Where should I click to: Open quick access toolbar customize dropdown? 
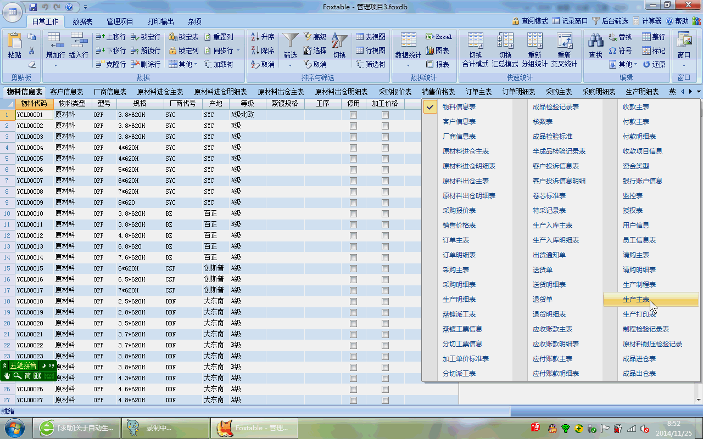[x=86, y=7]
